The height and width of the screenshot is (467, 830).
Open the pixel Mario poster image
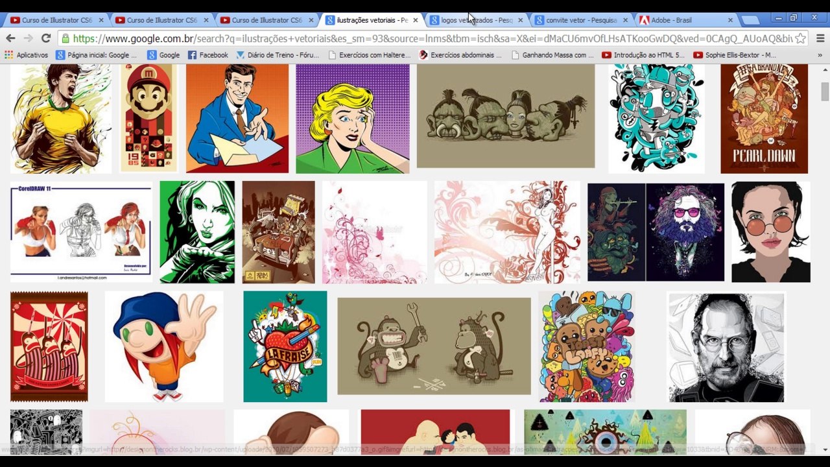coord(148,119)
